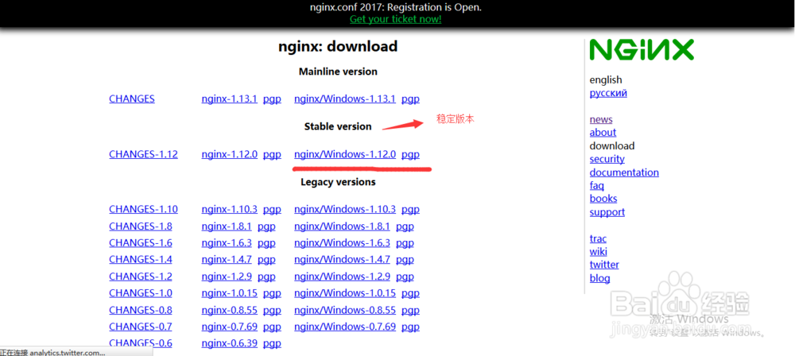Open the about page in sidebar
795x356 pixels.
pos(603,133)
